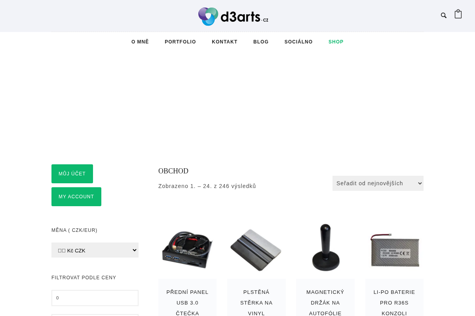Open the Kč CZK currency dropdown

click(x=95, y=250)
